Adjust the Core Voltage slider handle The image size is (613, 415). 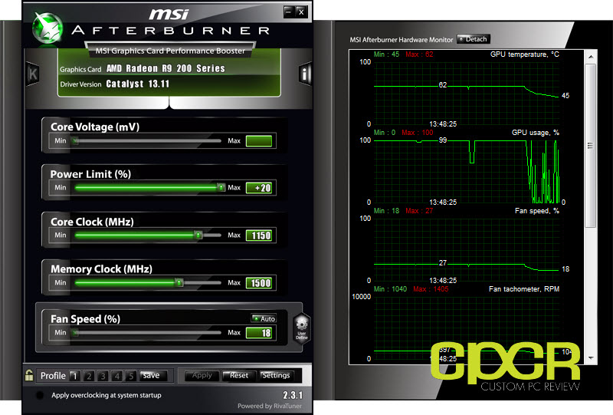click(75, 141)
